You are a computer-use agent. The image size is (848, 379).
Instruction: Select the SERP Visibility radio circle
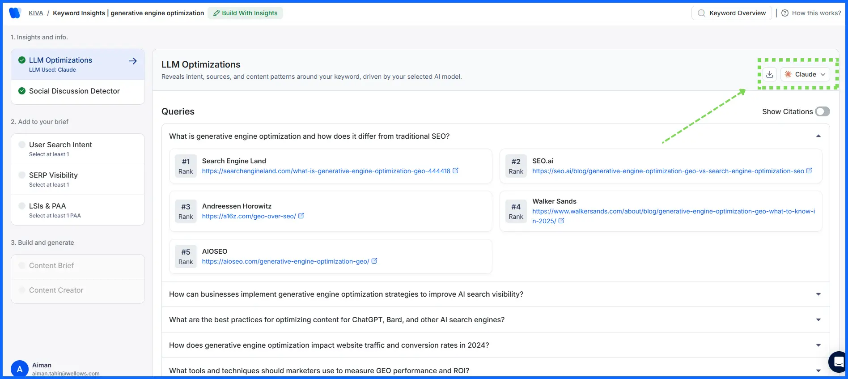(22, 175)
